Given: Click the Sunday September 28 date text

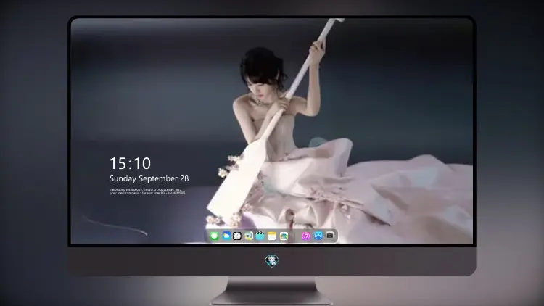Looking at the screenshot, I should (149, 178).
